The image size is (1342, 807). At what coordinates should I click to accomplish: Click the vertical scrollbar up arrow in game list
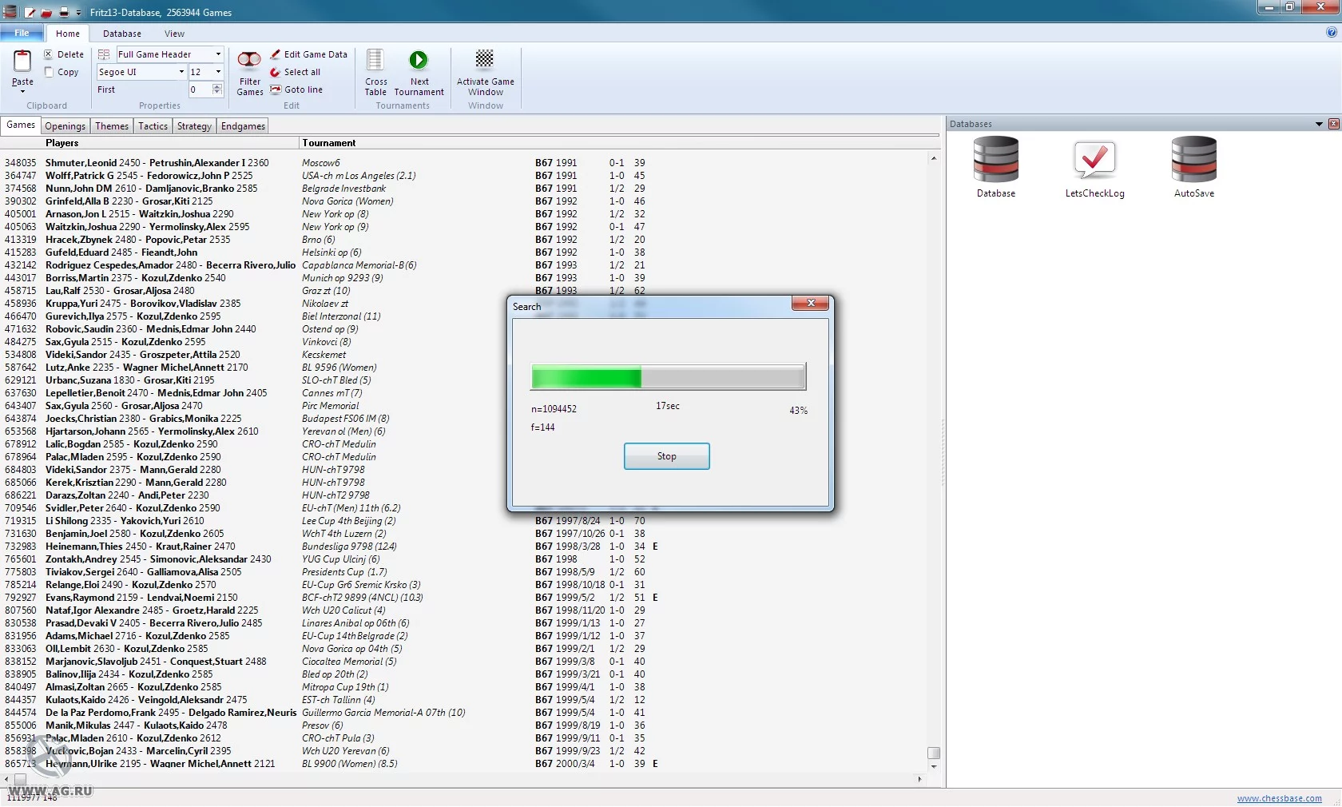[933, 159]
